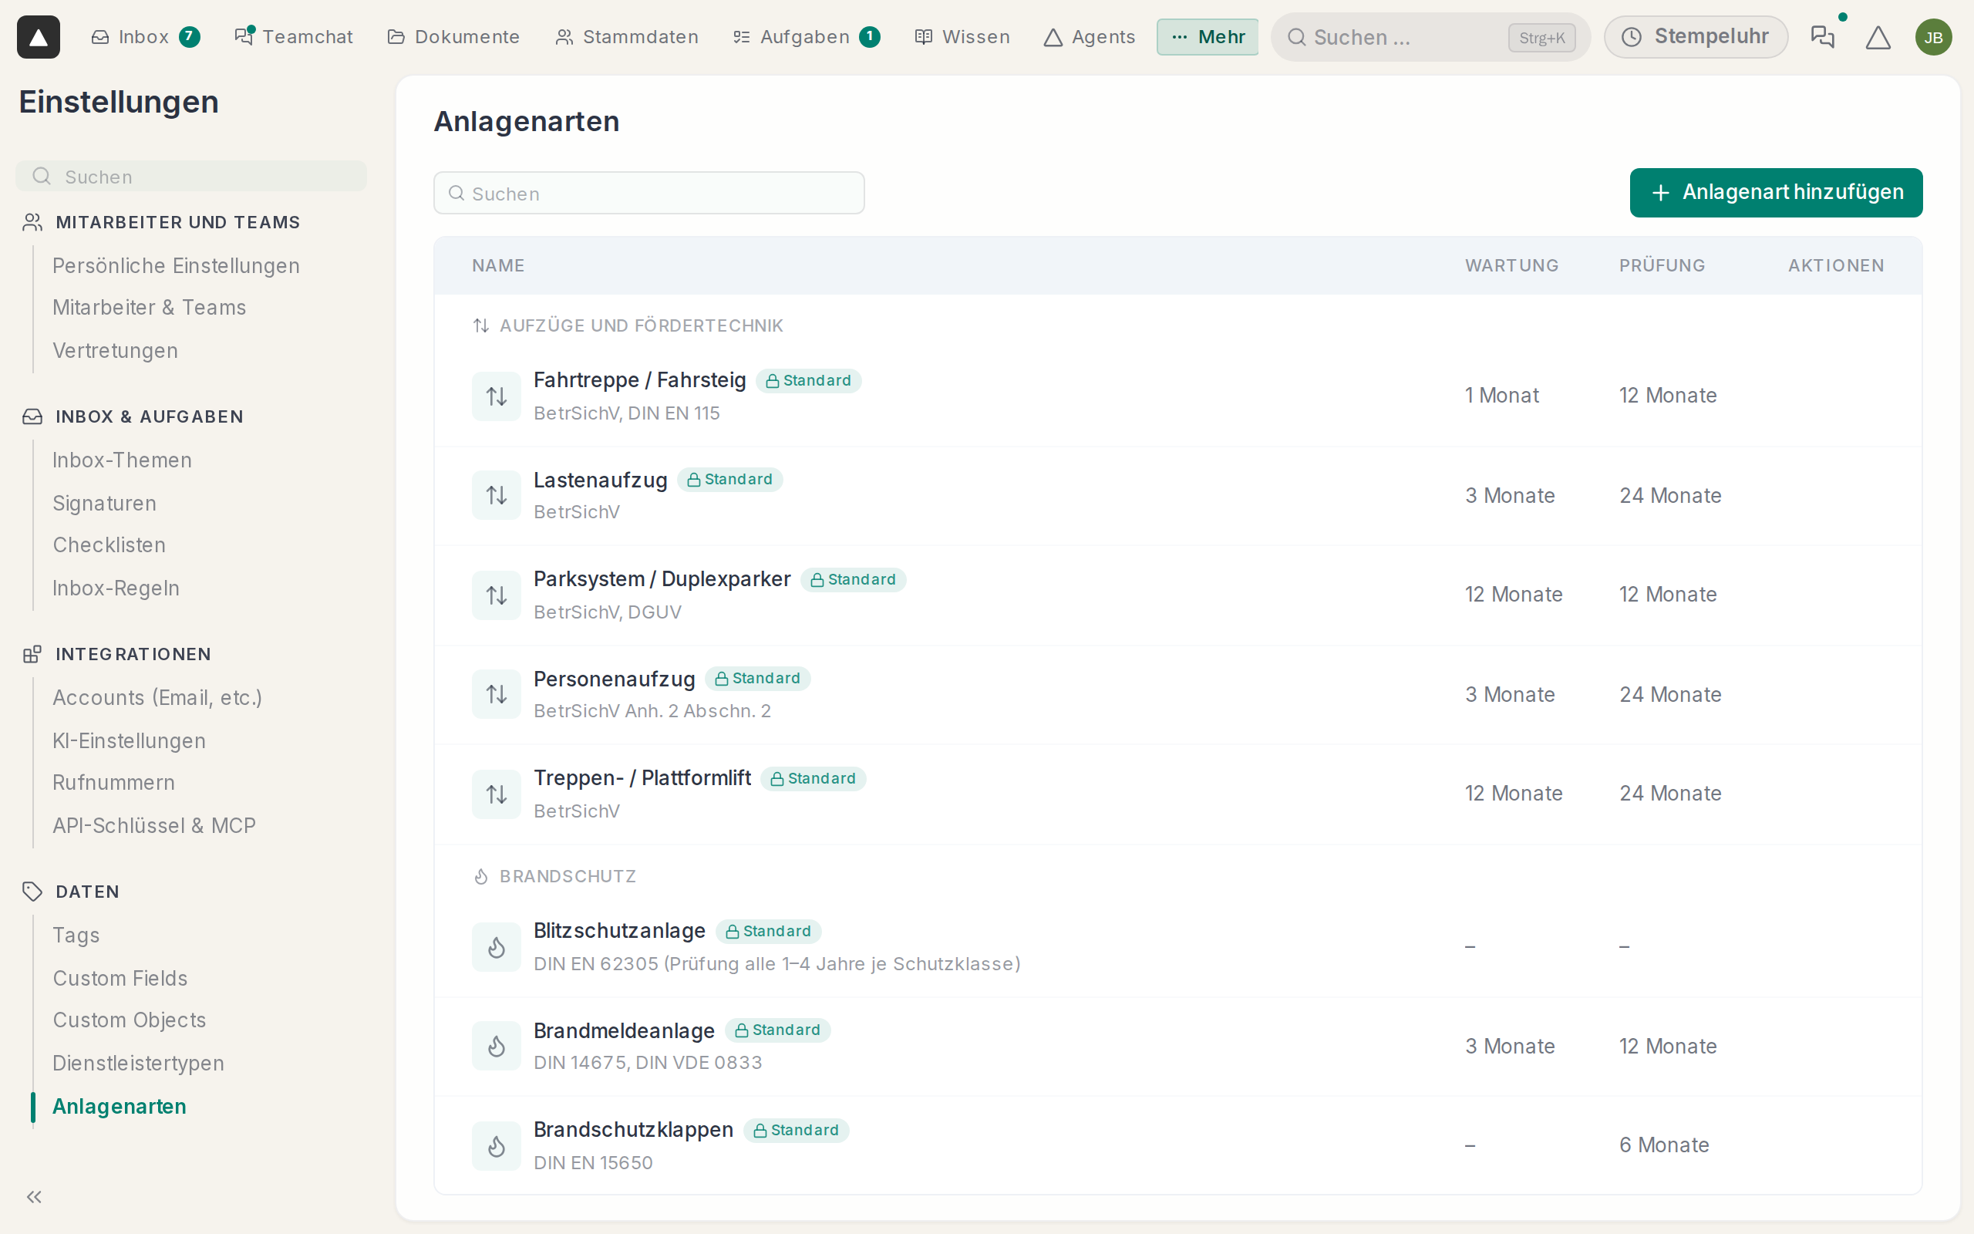1974x1234 pixels.
Task: Click the settings sidebar search field
Action: click(x=191, y=177)
